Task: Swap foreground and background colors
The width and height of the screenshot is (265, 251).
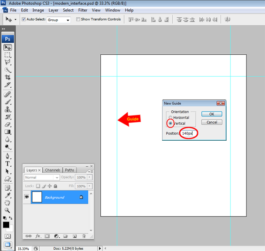Action: click(x=11, y=218)
